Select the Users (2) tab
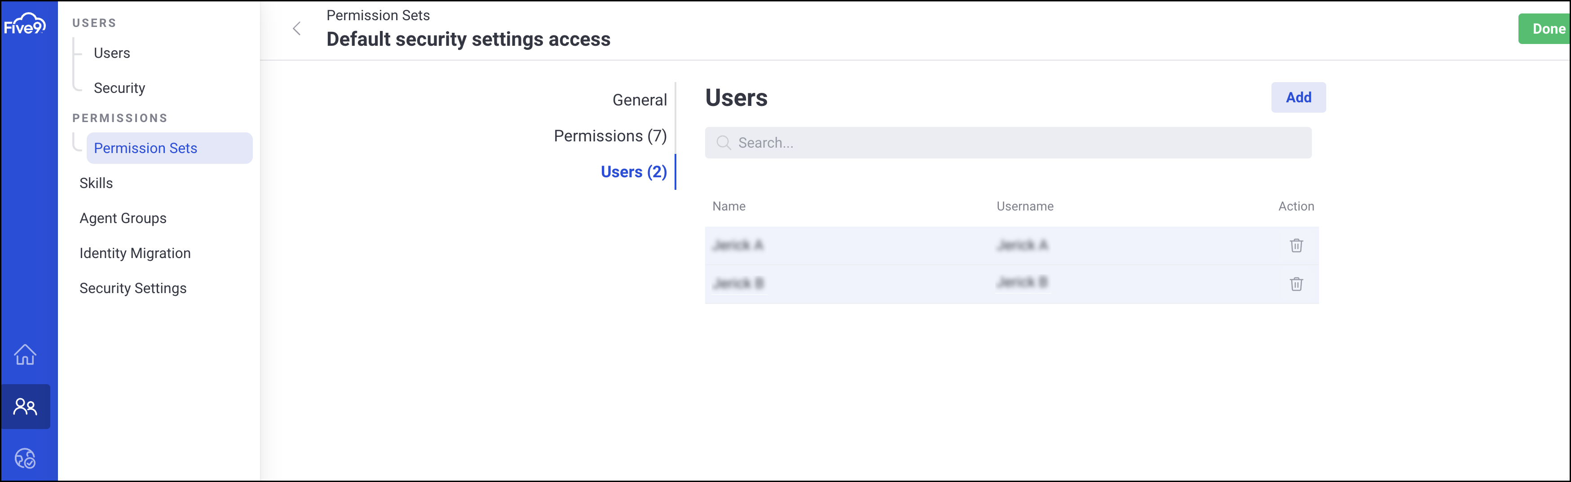The height and width of the screenshot is (482, 1571). 634,172
